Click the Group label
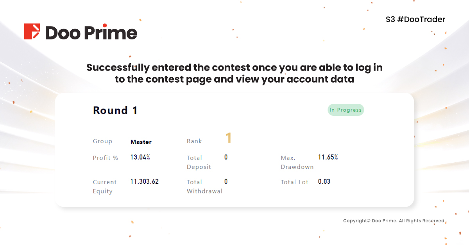The image size is (469, 245). (102, 141)
